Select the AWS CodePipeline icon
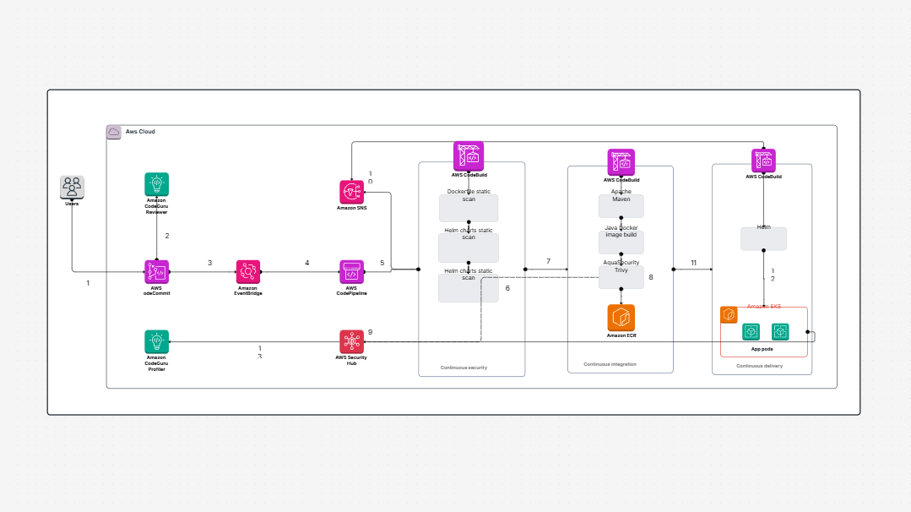This screenshot has width=911, height=512. coord(351,272)
